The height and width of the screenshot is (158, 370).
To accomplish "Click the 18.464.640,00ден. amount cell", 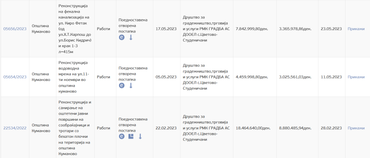I will point(253,128).
